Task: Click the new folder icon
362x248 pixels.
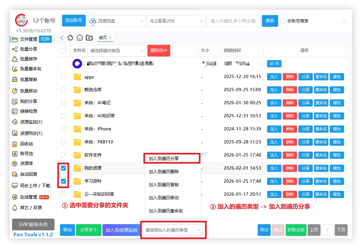Action: pyautogui.click(x=89, y=38)
